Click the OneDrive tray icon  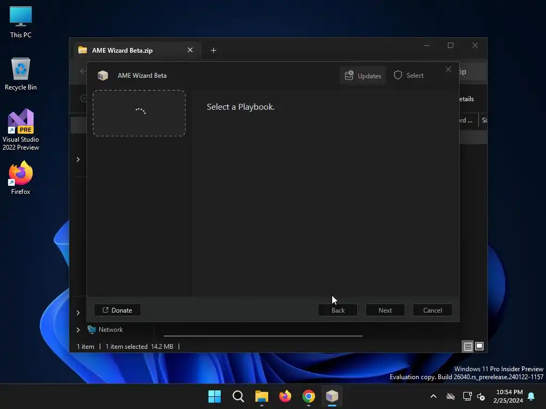(451, 396)
